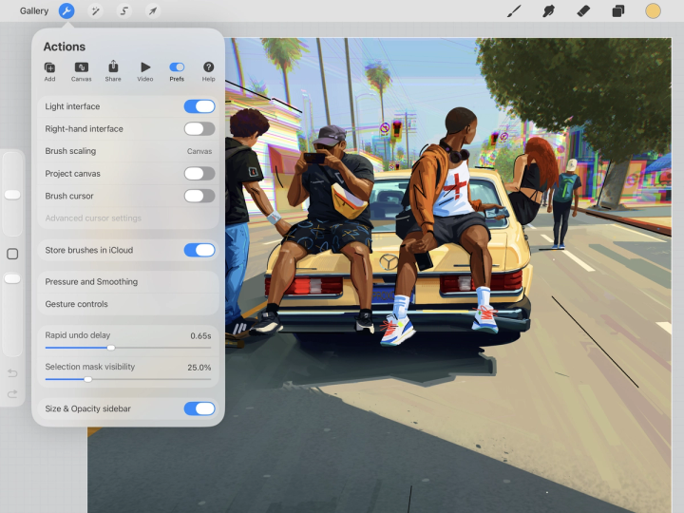Choose the Brush paint tool
This screenshot has width=684, height=513.
(x=514, y=10)
